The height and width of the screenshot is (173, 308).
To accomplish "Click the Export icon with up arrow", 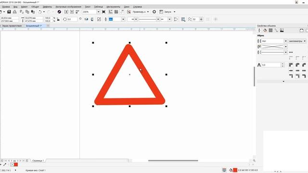I will tap(72, 12).
